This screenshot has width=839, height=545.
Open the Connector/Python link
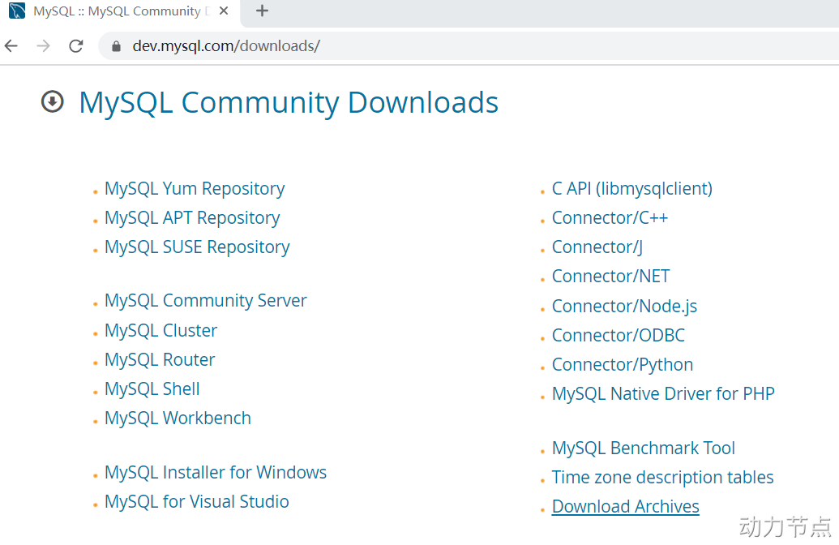point(623,365)
